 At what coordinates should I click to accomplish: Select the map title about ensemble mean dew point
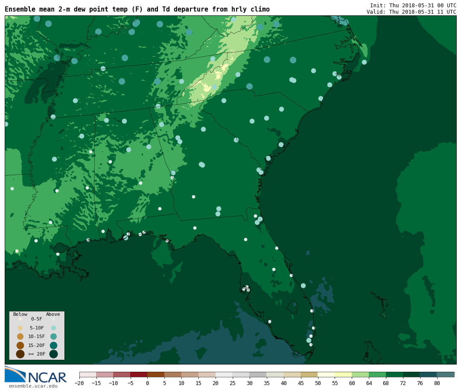click(137, 9)
